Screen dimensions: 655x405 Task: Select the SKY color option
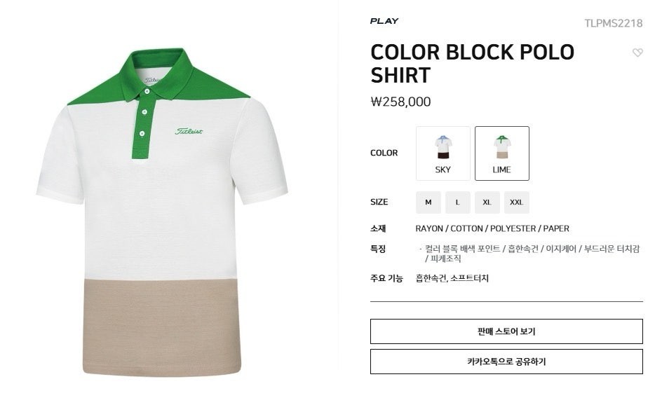coord(443,153)
